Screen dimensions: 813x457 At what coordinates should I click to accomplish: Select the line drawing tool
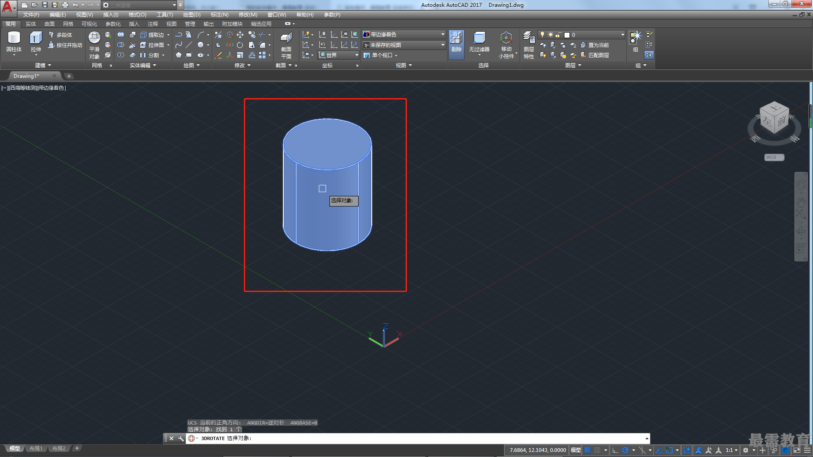coord(189,45)
